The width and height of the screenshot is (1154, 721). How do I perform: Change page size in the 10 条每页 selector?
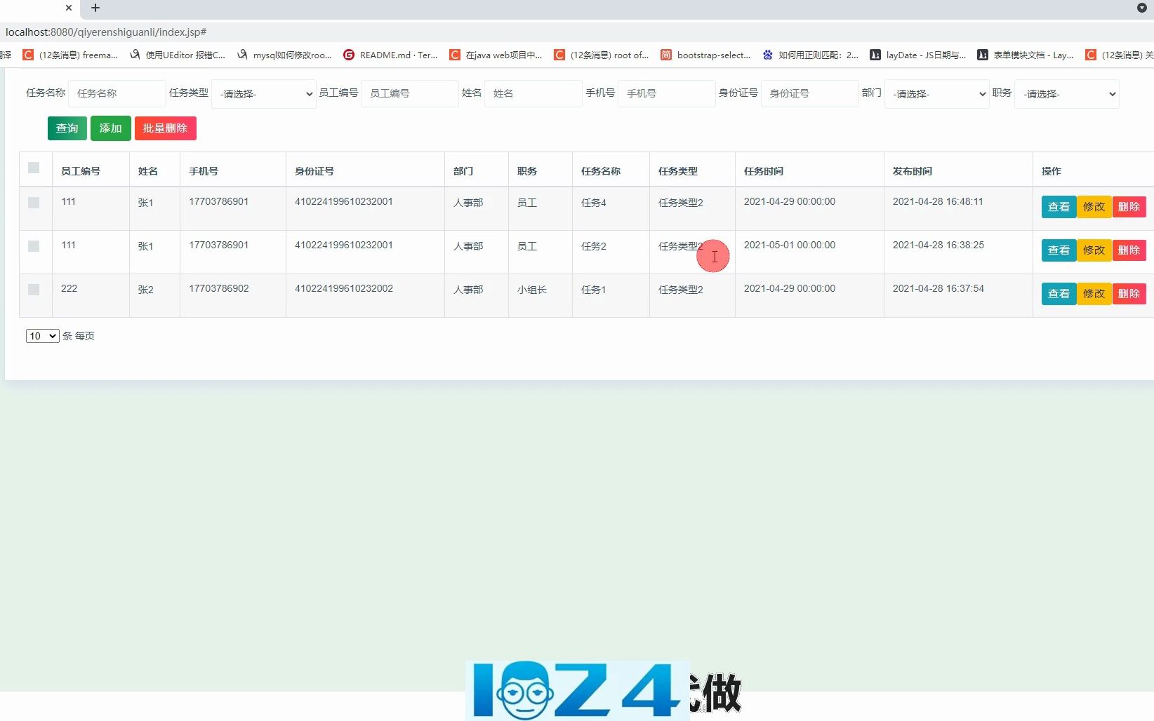[x=41, y=336]
